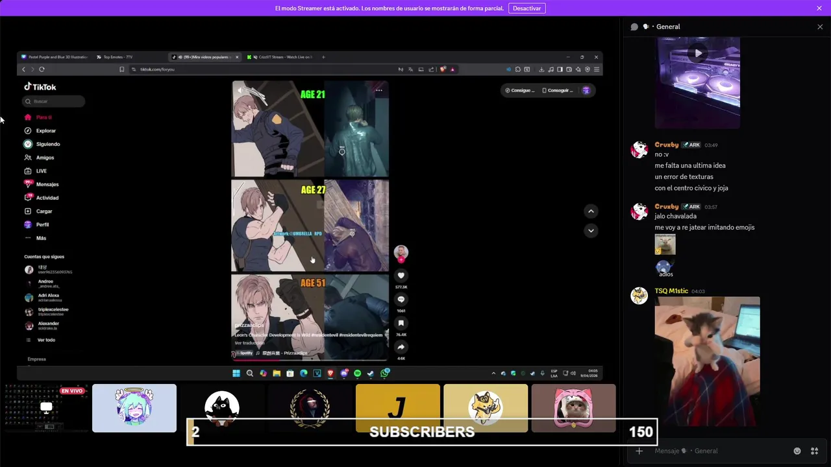This screenshot has height=467, width=831.
Task: Open Cruxby's profile at the 03:49 message
Action: [x=639, y=150]
